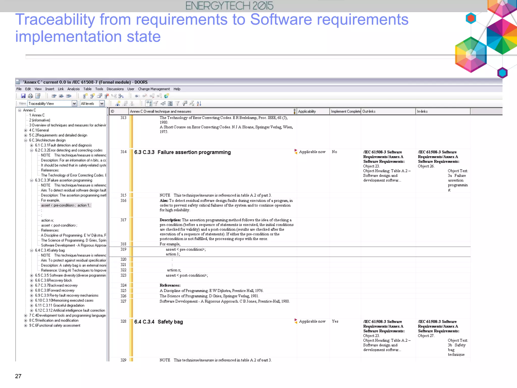Screen dimensions: 517x388
Task: Create new object at same level icon
Action: click(x=85, y=96)
